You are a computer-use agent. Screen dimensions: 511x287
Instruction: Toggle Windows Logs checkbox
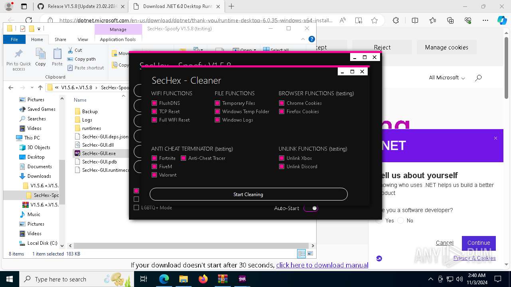[218, 120]
